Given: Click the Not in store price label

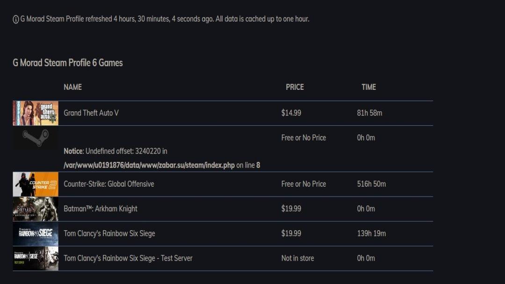Looking at the screenshot, I should (x=297, y=258).
